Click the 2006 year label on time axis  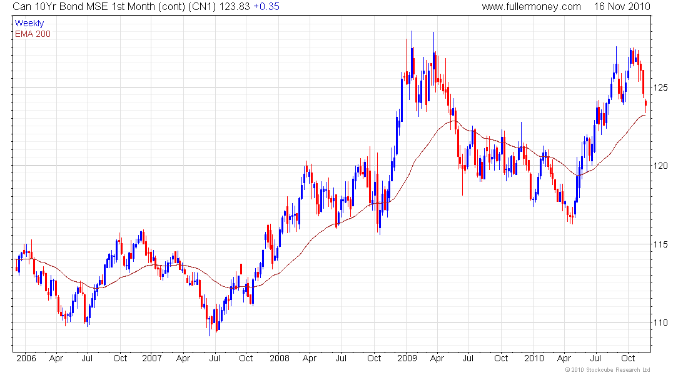point(26,359)
